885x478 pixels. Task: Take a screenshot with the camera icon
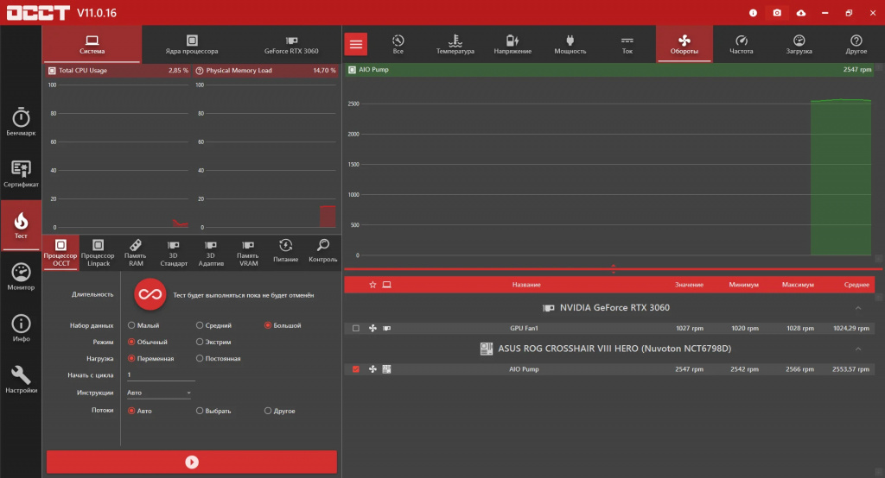tap(777, 12)
